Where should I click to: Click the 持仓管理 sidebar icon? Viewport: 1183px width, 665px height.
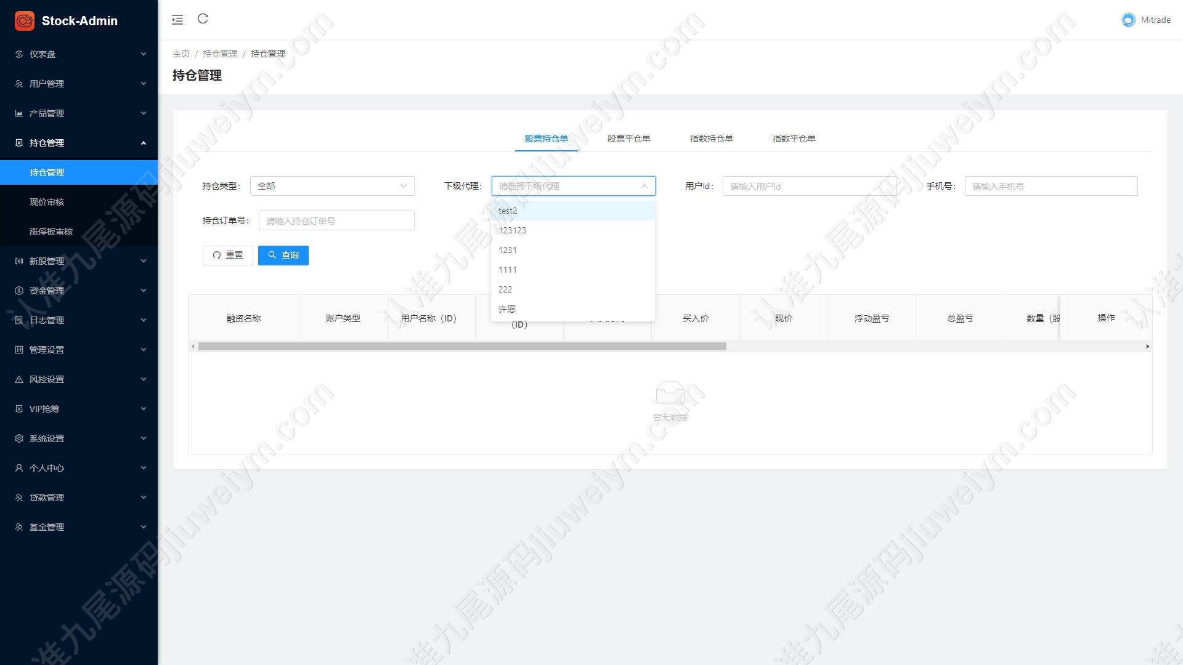pyautogui.click(x=19, y=143)
